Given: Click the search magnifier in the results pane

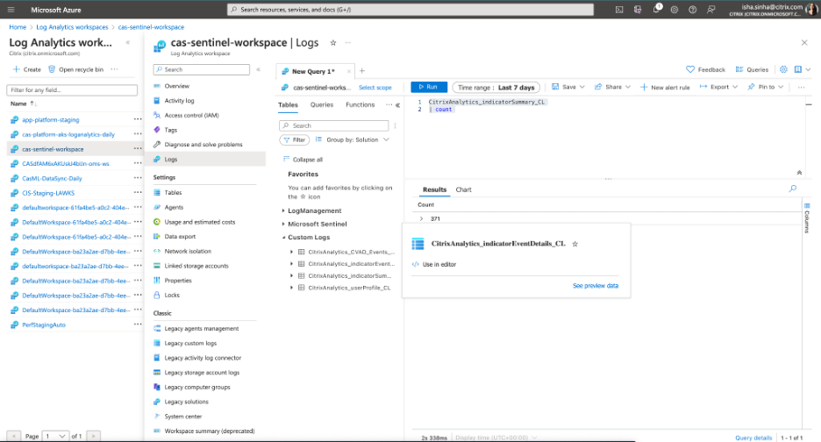Looking at the screenshot, I should coord(793,189).
